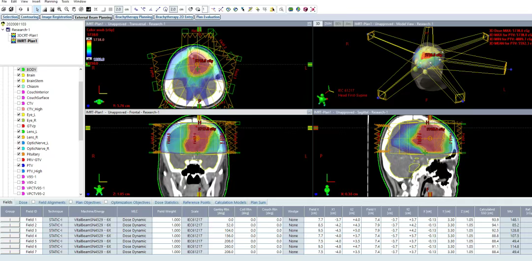
Task: Click the zoom in magnifier icon
Action: pos(60,9)
